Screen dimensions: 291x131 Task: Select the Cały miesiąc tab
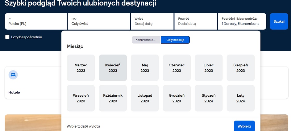(x=175, y=40)
